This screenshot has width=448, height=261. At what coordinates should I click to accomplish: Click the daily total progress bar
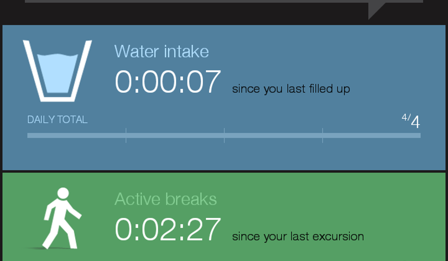click(224, 135)
